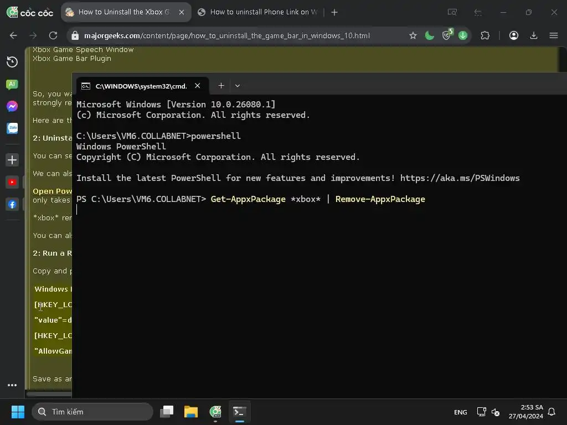Change the ENG input language
Screen dimensions: 567x425
[x=460, y=412]
